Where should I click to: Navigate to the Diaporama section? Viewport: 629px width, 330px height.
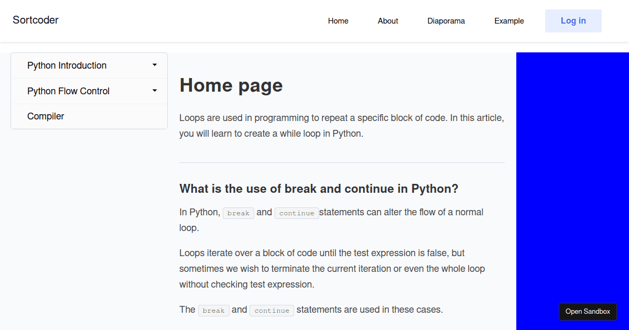[x=446, y=21]
